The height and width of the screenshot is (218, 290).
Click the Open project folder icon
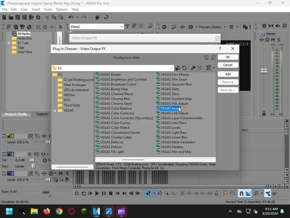click(11, 17)
